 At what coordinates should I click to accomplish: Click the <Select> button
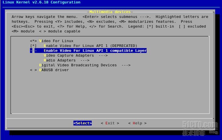pyautogui.click(x=83, y=123)
